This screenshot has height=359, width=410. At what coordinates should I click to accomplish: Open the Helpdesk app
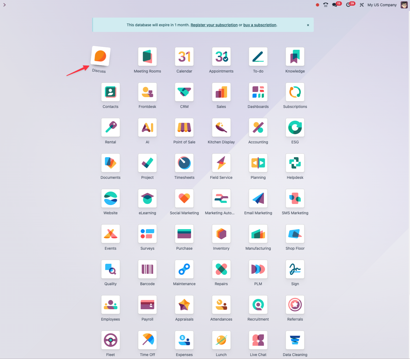pos(295,163)
